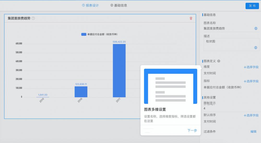Choose a 默认排序 field via +选择字段
The height and width of the screenshot is (143, 261).
pos(251,115)
